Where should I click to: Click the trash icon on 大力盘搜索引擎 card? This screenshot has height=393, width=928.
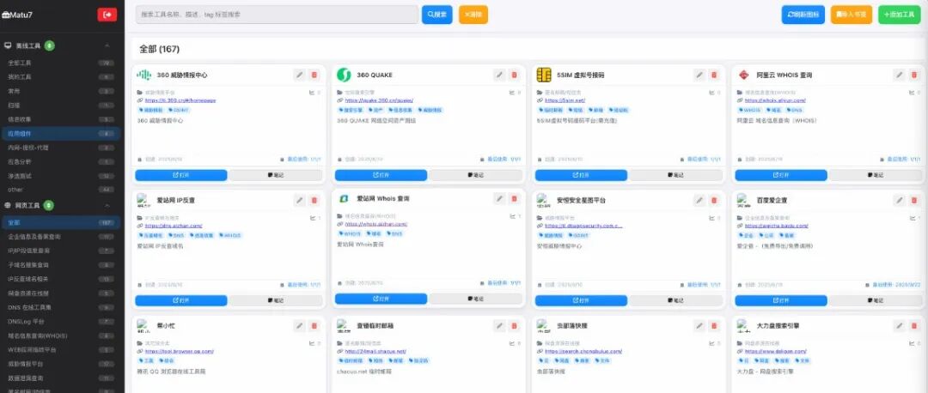914,325
